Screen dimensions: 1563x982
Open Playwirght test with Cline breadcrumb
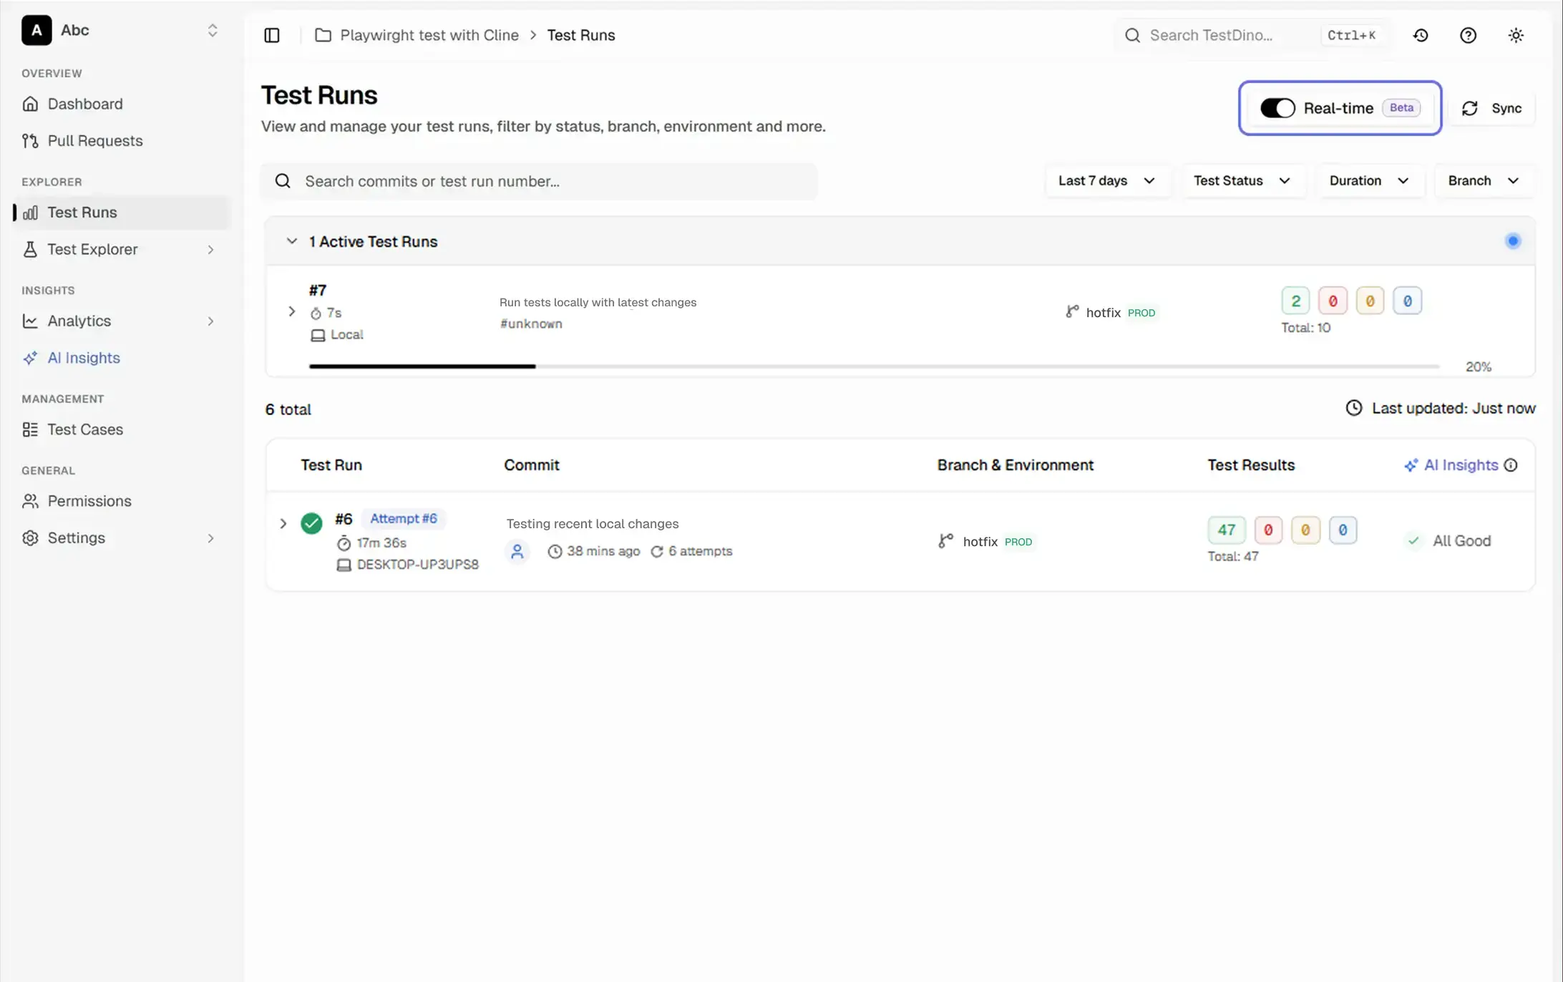[429, 35]
